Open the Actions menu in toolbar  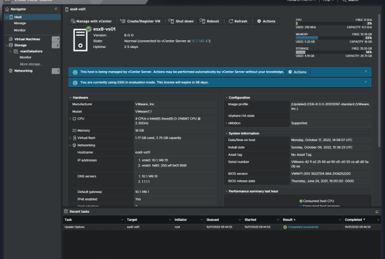(266, 21)
